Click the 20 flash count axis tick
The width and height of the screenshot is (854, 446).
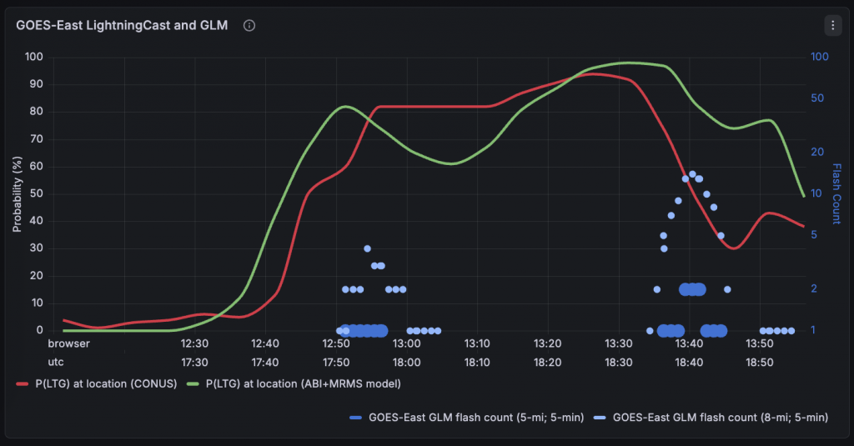817,152
